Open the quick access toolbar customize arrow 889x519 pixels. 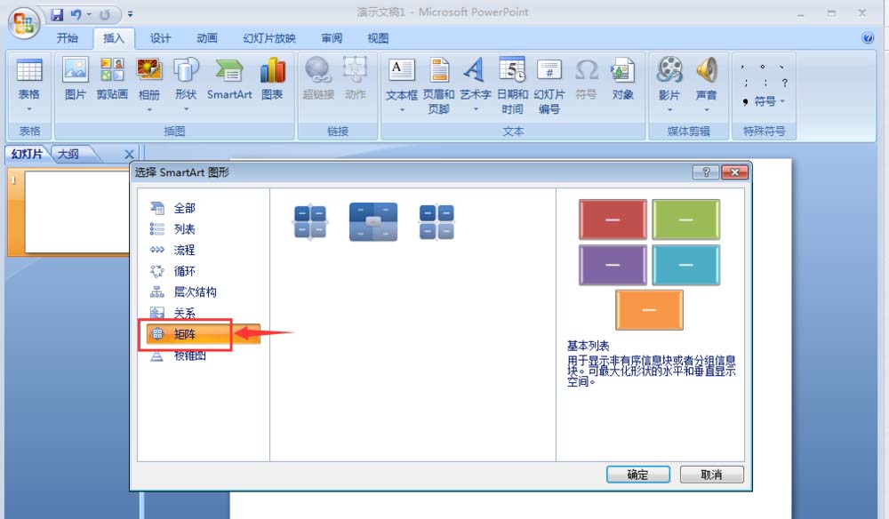click(130, 14)
